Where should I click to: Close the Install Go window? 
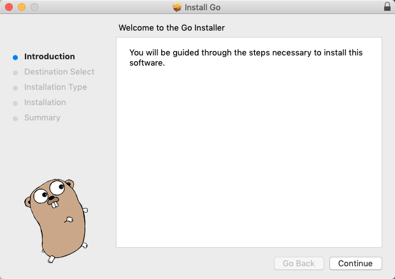9,7
